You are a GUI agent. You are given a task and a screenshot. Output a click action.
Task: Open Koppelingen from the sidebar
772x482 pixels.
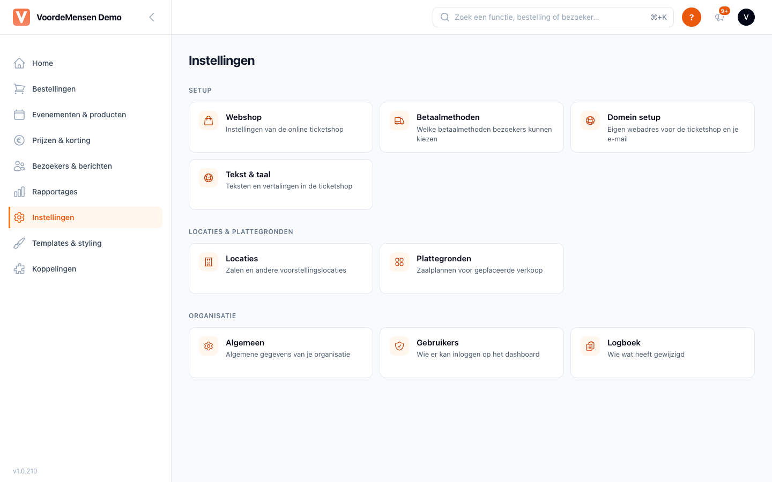(86, 269)
